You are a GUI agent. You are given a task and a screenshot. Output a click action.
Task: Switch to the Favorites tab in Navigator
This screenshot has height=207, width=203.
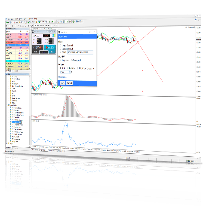(x=15, y=148)
